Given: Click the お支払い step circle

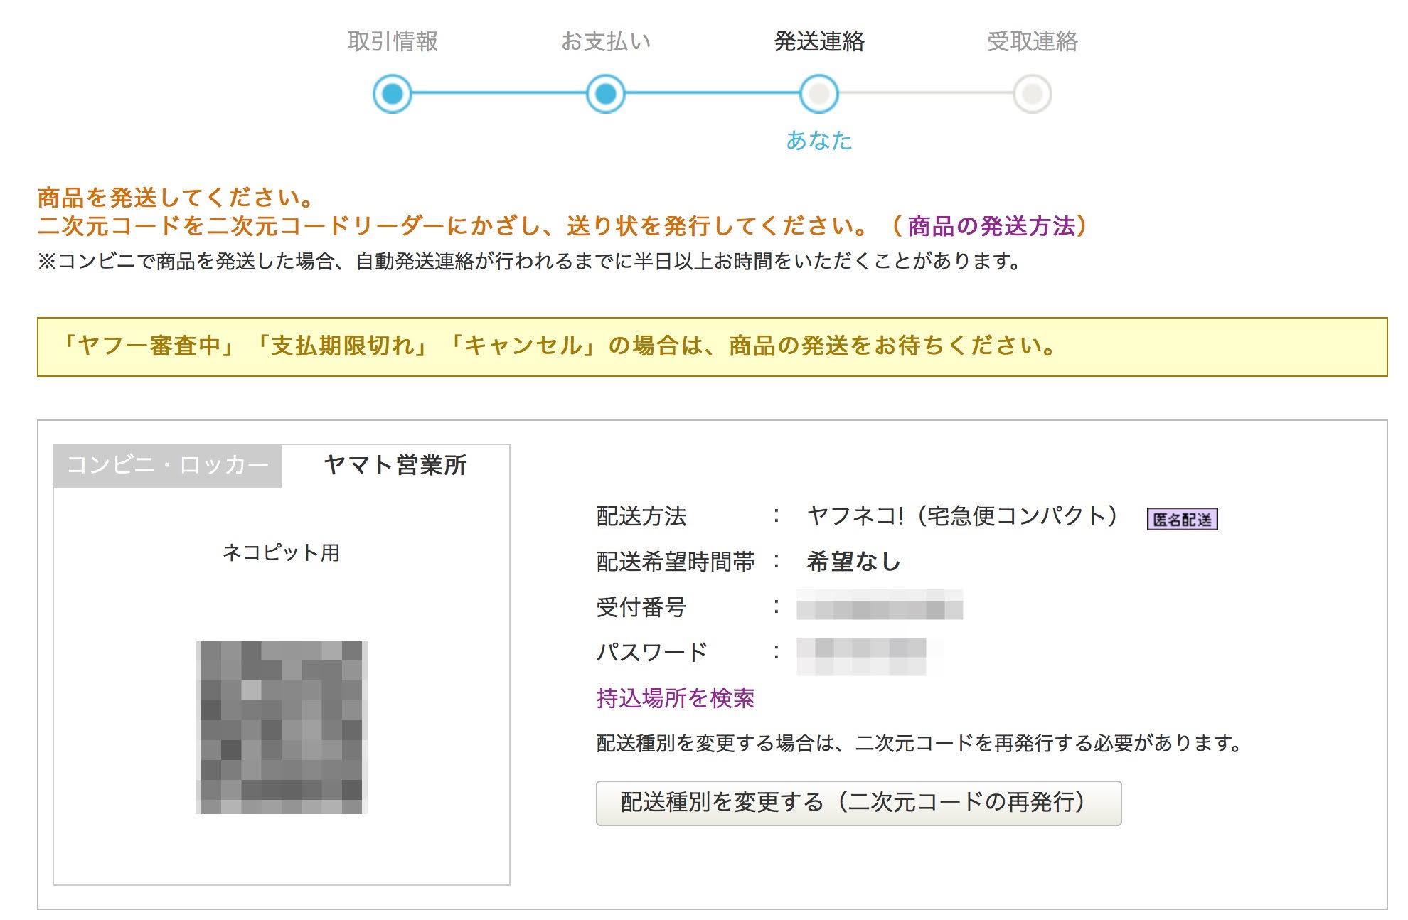Looking at the screenshot, I should (606, 93).
